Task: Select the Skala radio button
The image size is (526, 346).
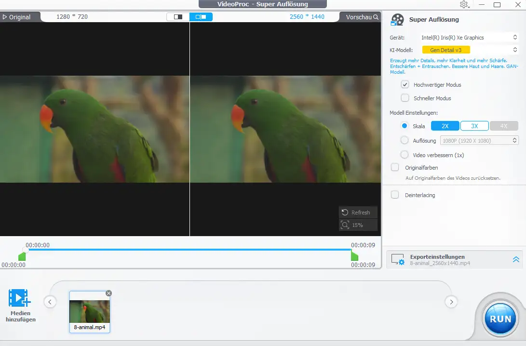Action: tap(405, 126)
